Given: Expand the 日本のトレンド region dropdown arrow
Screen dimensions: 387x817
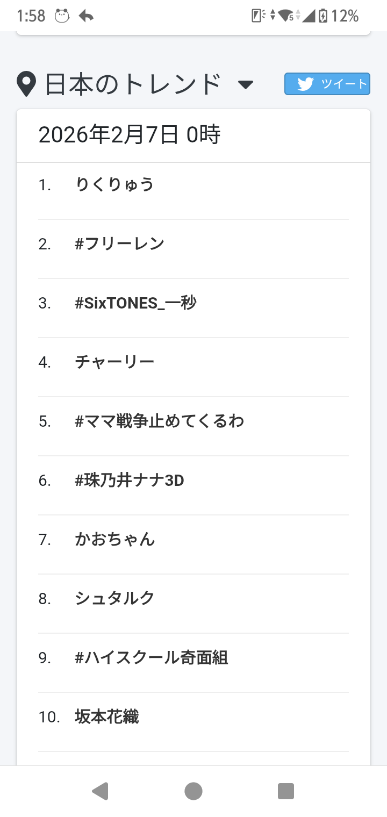Looking at the screenshot, I should point(246,85).
